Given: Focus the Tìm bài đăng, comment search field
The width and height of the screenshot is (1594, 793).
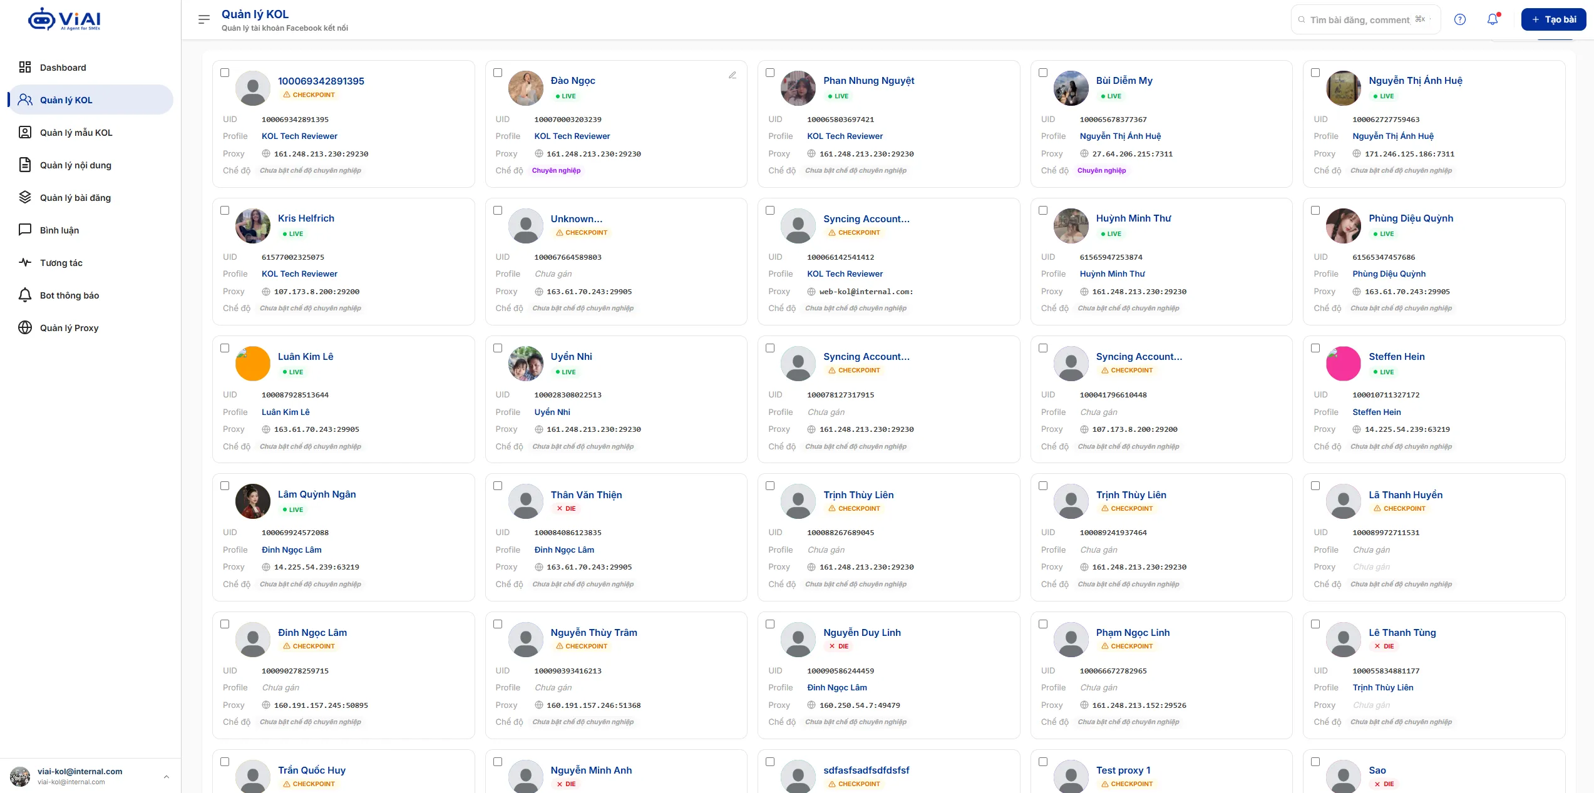Looking at the screenshot, I should [x=1365, y=19].
